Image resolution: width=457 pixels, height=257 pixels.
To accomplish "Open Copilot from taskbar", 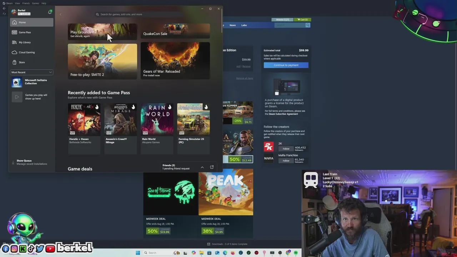I will pyautogui.click(x=194, y=253).
